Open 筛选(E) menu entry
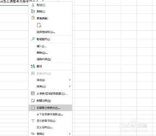 point(50,80)
